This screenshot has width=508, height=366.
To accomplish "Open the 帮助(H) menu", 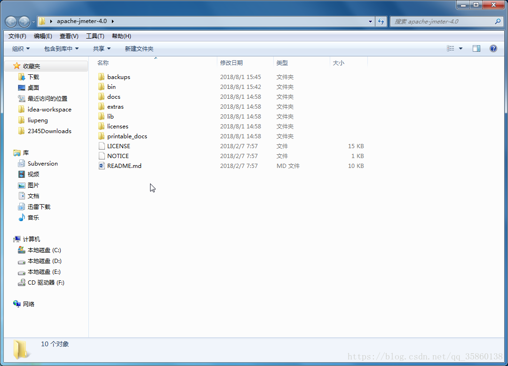I will tap(121, 36).
